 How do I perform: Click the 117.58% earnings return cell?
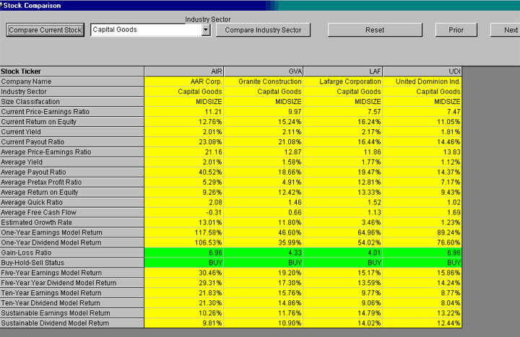pos(184,232)
